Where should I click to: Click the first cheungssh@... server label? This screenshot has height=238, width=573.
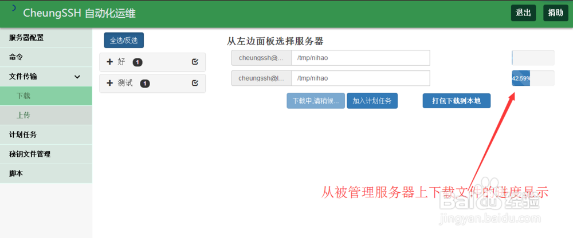(x=261, y=58)
